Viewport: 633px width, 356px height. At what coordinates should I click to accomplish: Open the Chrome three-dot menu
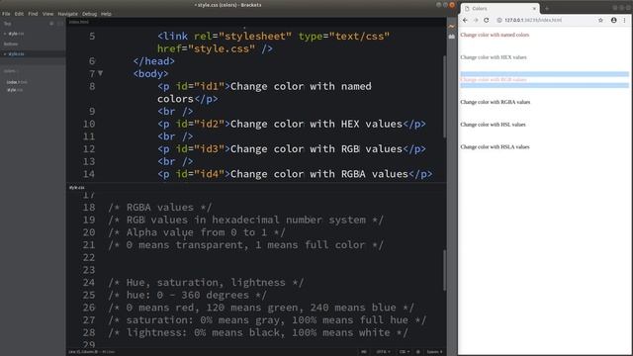(x=624, y=20)
